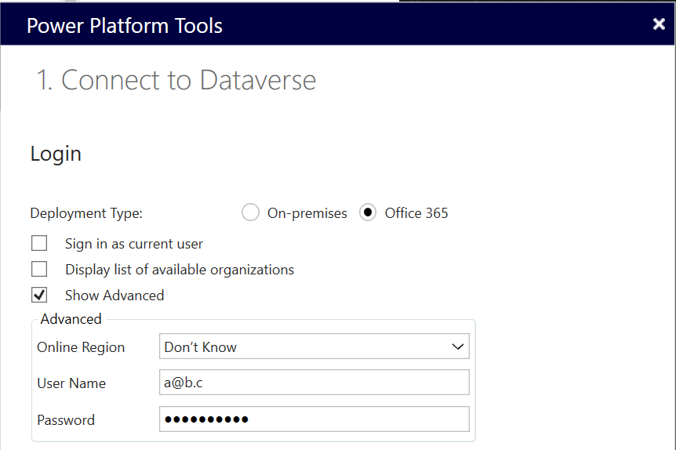Screen dimensions: 676x450
Task: Click the Login heading text
Action: coord(56,154)
